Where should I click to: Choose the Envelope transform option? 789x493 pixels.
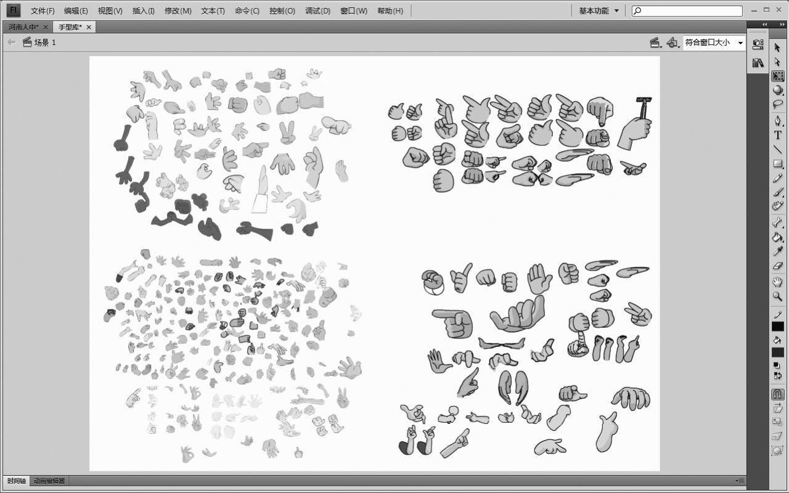click(x=777, y=450)
